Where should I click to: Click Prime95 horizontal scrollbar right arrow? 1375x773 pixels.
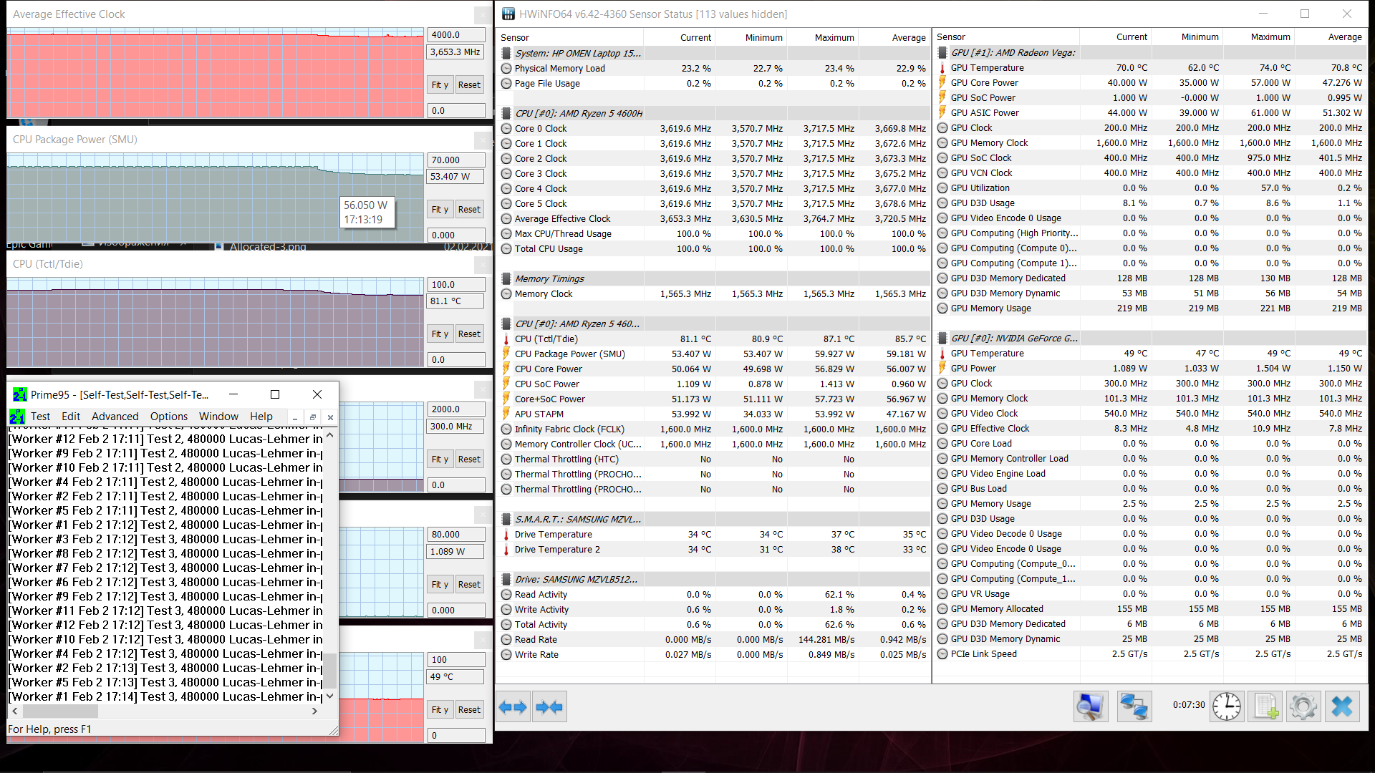tap(314, 711)
